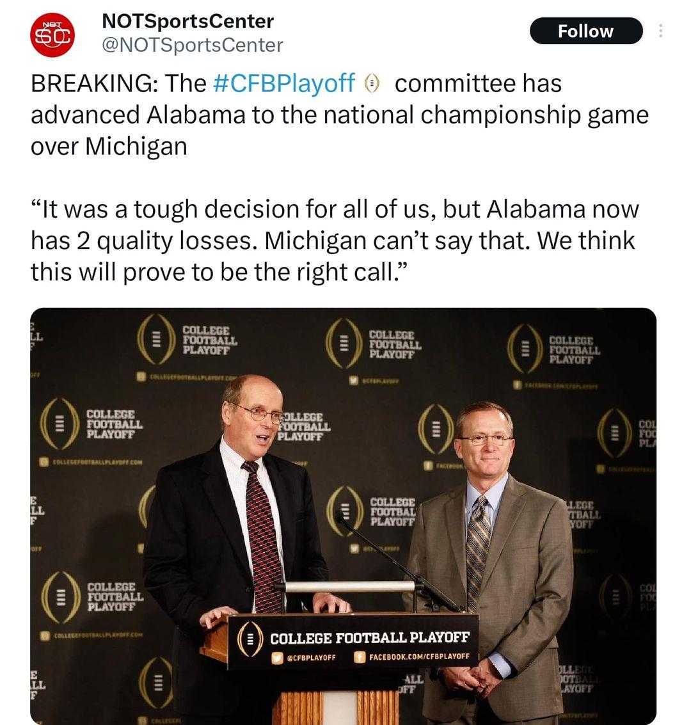The width and height of the screenshot is (691, 725).
Task: Click the FACEBOOK.COM/CFBPLAYOFF text on the podium
Action: (419, 657)
